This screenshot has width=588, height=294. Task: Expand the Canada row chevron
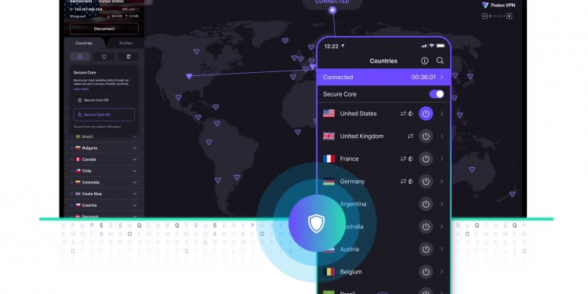tap(135, 159)
